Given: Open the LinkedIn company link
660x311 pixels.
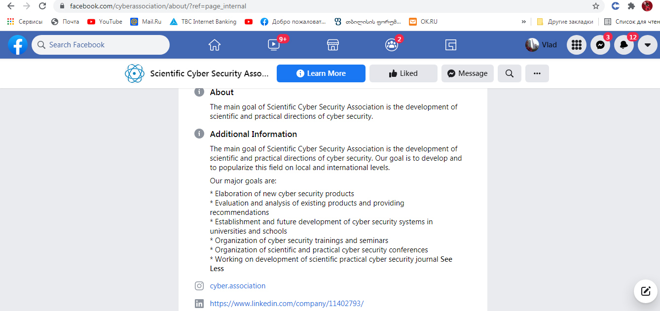Looking at the screenshot, I should (x=287, y=304).
